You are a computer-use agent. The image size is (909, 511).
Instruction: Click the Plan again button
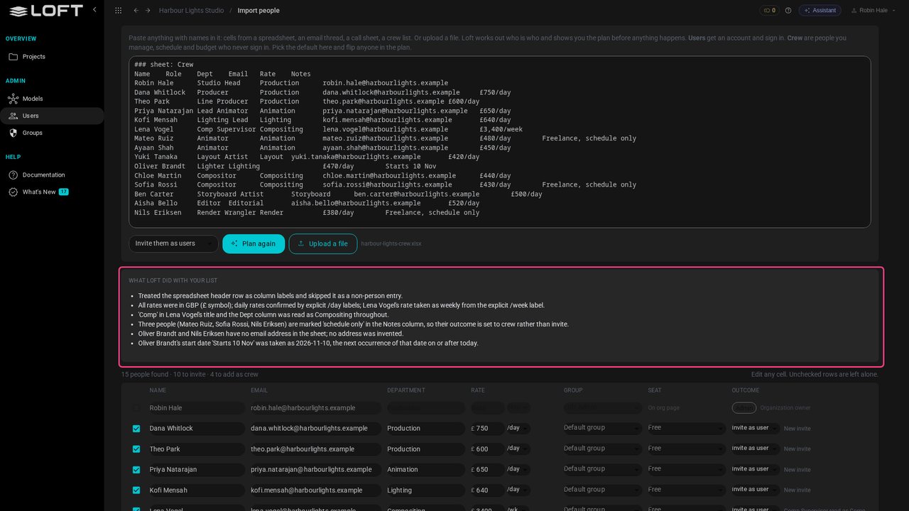click(x=254, y=243)
